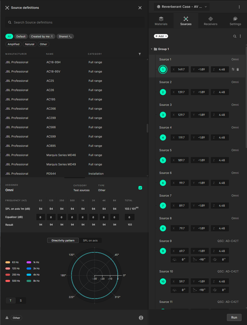This screenshot has width=247, height=325.
Task: Click the delete trash icon for Source 1
Action: pos(238,69)
